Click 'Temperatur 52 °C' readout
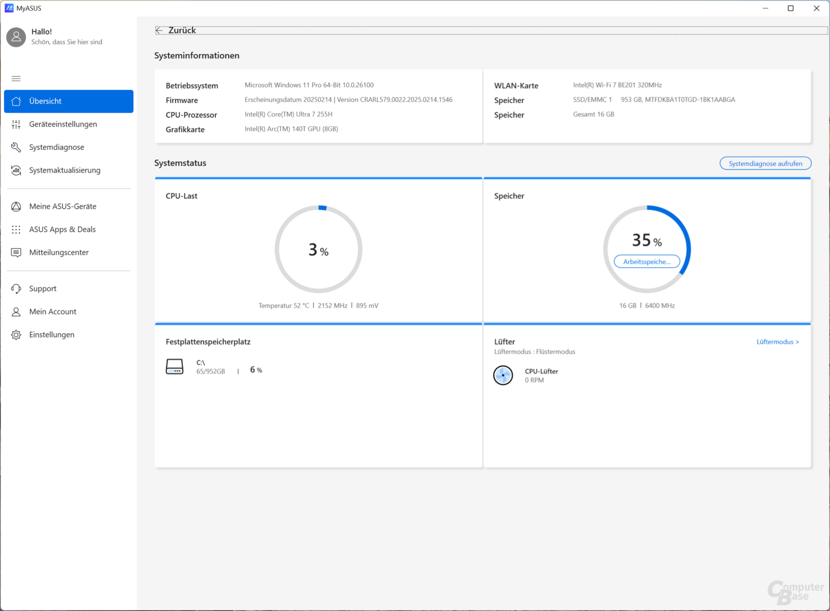 pos(284,305)
